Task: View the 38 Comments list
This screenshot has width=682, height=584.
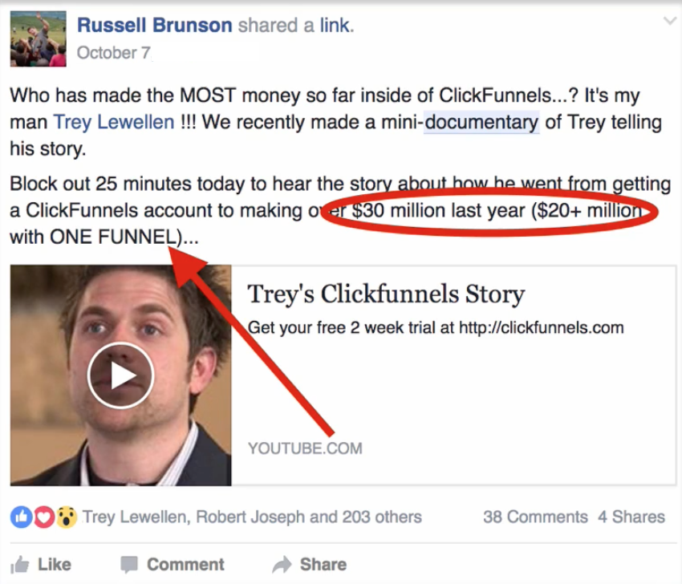Action: click(x=535, y=517)
